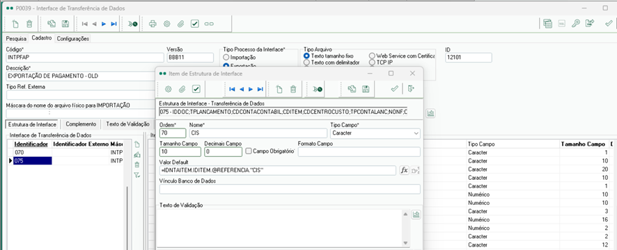This screenshot has width=617, height=250.
Task: Click the chain link icon in main toolbar
Action: 209,24
